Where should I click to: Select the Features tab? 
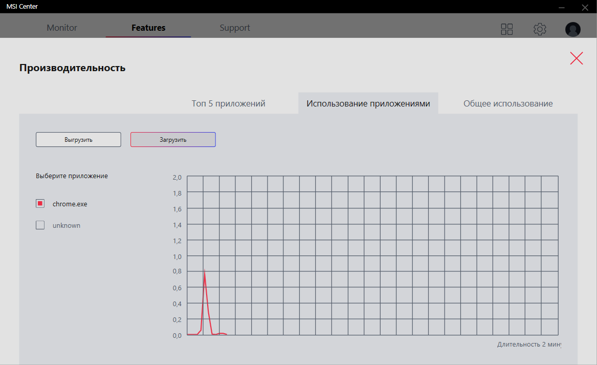click(x=148, y=28)
